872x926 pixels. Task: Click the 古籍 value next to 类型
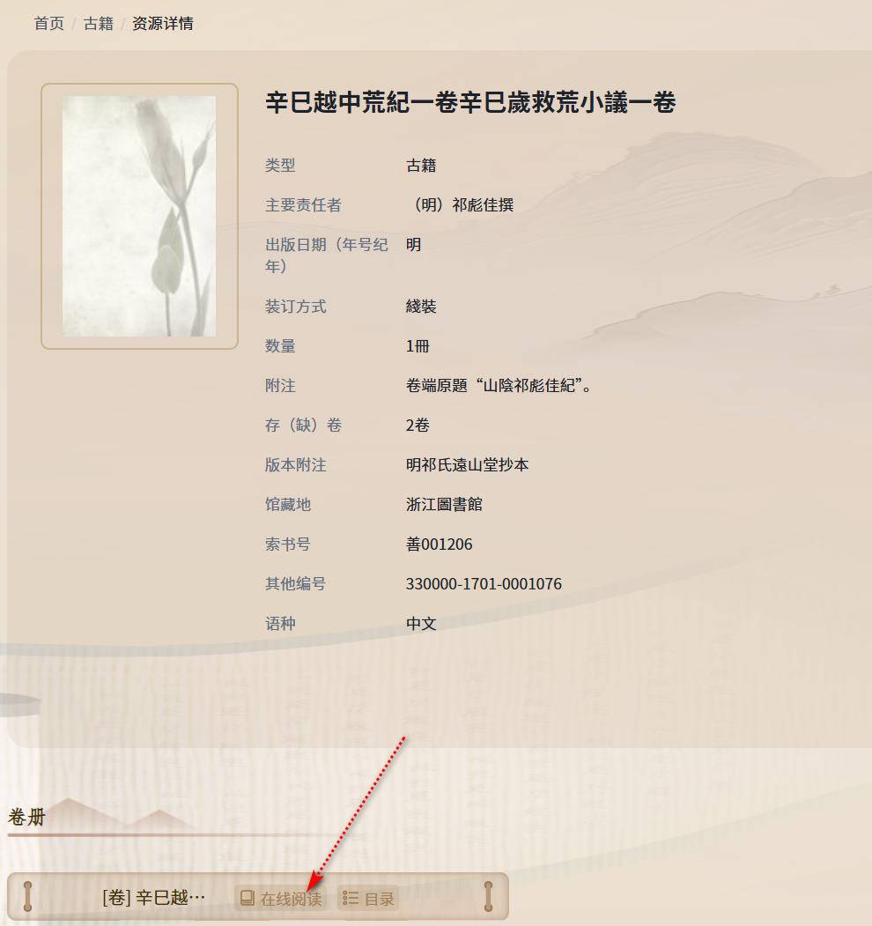(421, 166)
